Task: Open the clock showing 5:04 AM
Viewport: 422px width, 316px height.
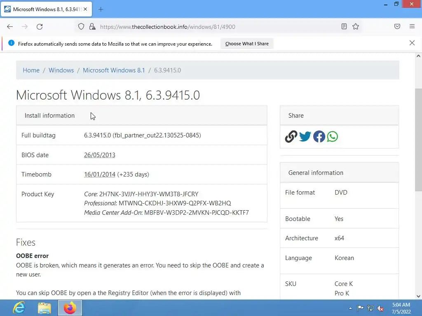Action: click(401, 308)
